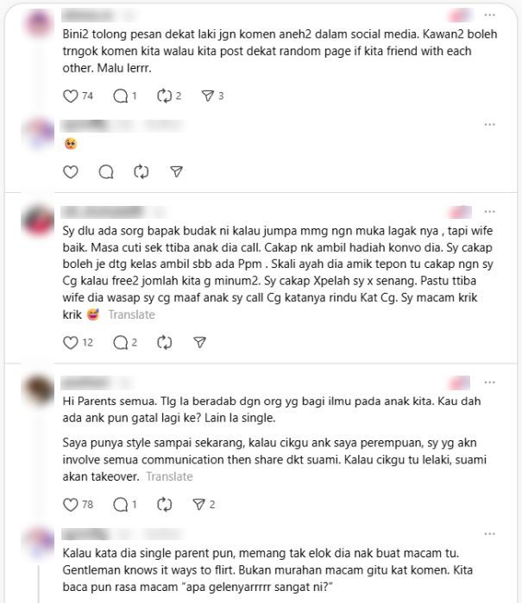
Task: Open the 'Hi Parents semua' author avatar
Action: 38,389
